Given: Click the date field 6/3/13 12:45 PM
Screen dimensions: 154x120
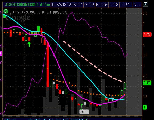Looking at the screenshot, I should pos(67,5).
